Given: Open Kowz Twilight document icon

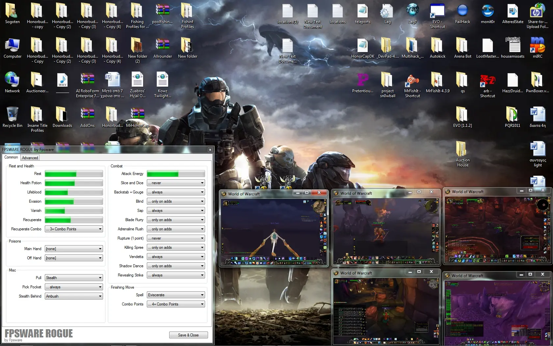Looking at the screenshot, I should tap(162, 85).
